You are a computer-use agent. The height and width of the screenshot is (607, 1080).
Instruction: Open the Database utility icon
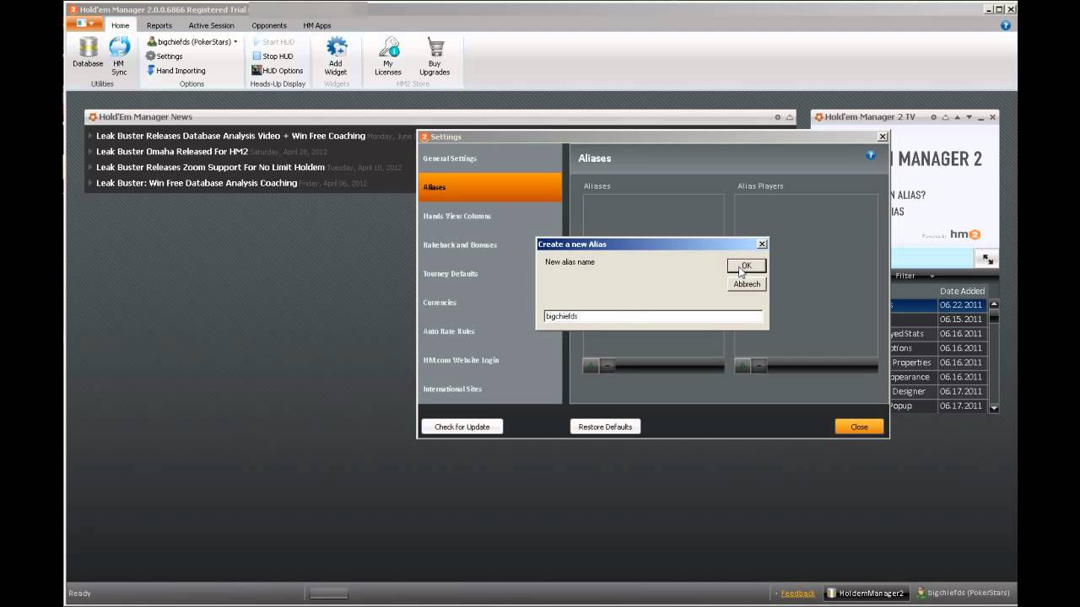88,50
